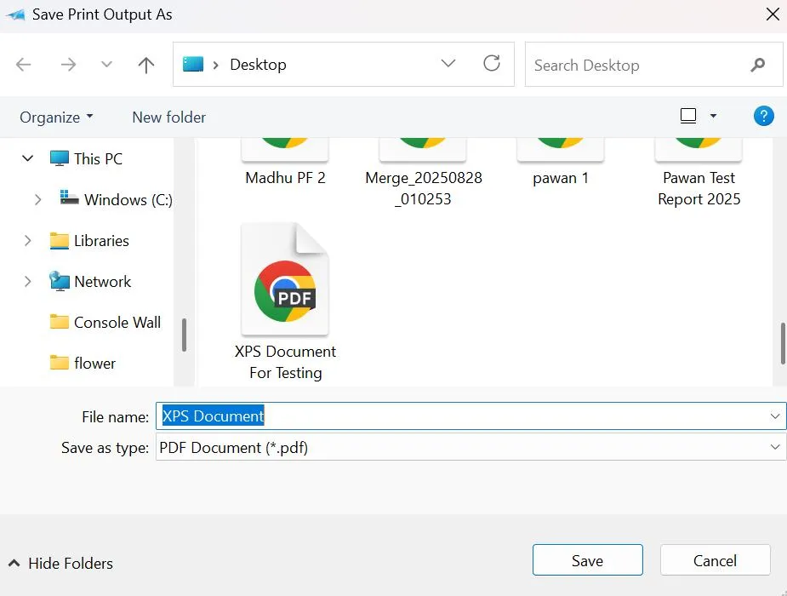Expand the address bar path dropdown
787x596 pixels.
click(x=448, y=64)
